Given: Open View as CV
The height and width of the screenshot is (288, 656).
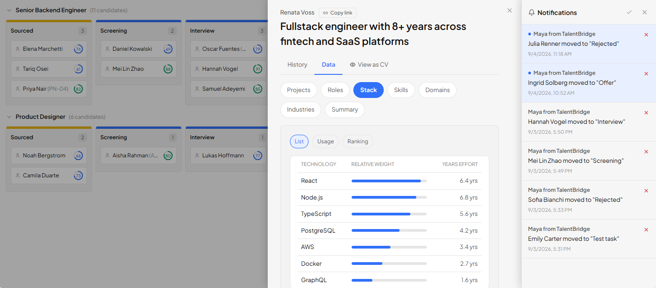Looking at the screenshot, I should (369, 64).
